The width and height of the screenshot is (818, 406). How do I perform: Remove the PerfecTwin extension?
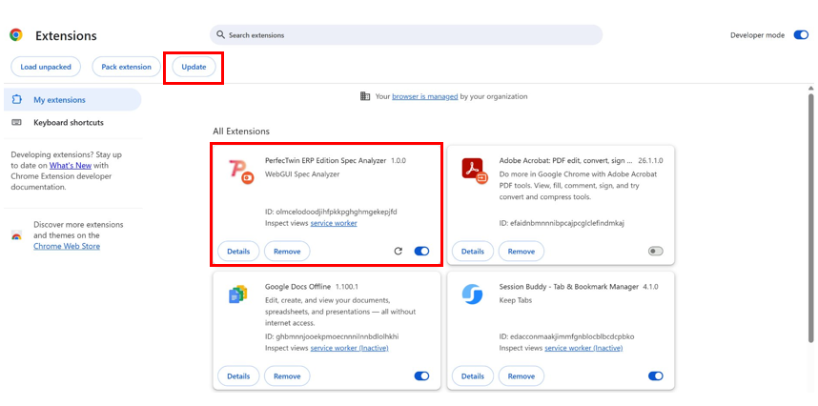pos(287,252)
